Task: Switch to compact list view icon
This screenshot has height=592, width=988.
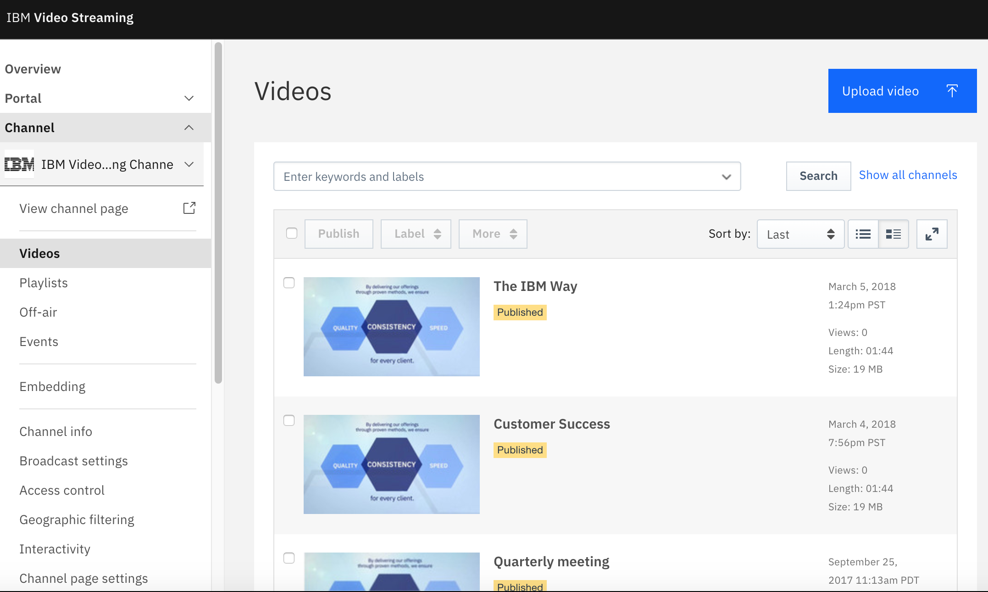Action: coord(863,234)
